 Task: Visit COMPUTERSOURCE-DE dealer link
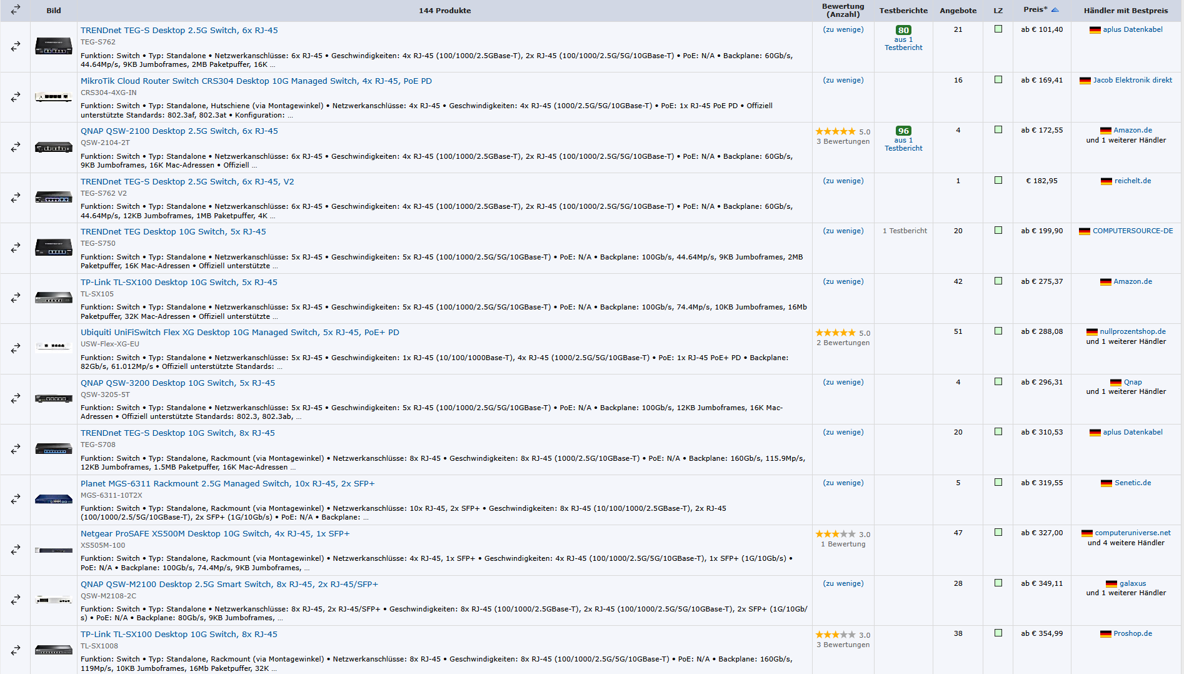1132,231
